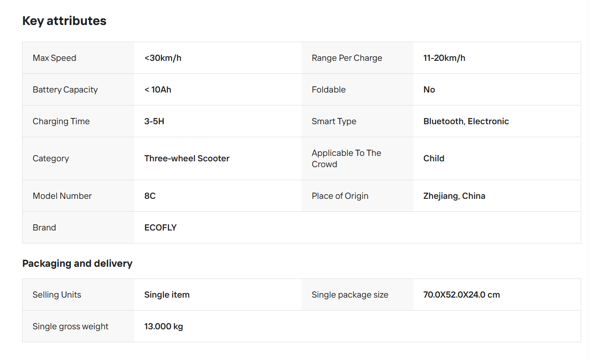Click the Charging Time 3-5H value
This screenshot has height=361, width=590.
coord(154,121)
